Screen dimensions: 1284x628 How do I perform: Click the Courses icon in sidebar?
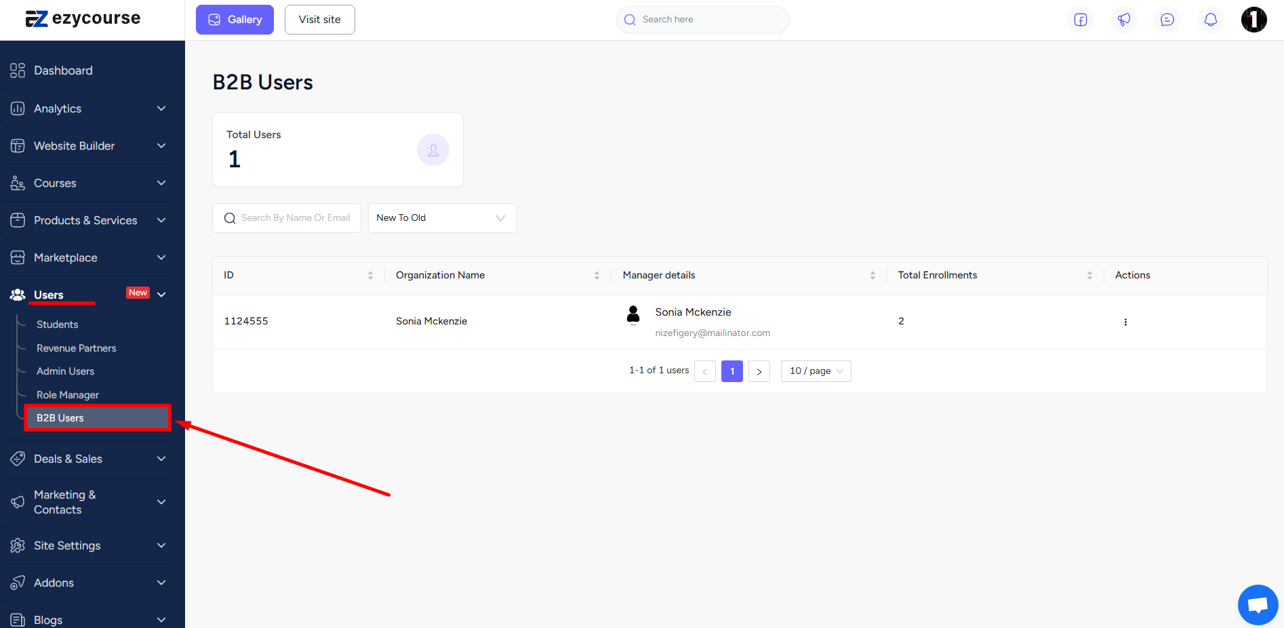(18, 183)
